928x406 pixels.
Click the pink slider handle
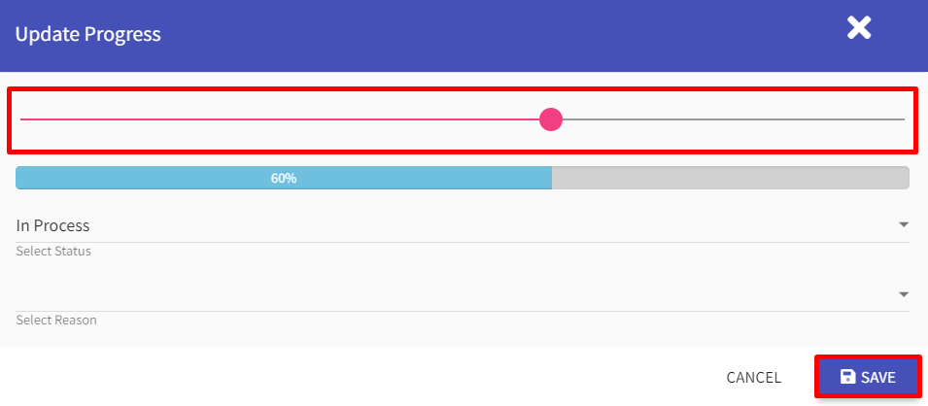click(551, 118)
